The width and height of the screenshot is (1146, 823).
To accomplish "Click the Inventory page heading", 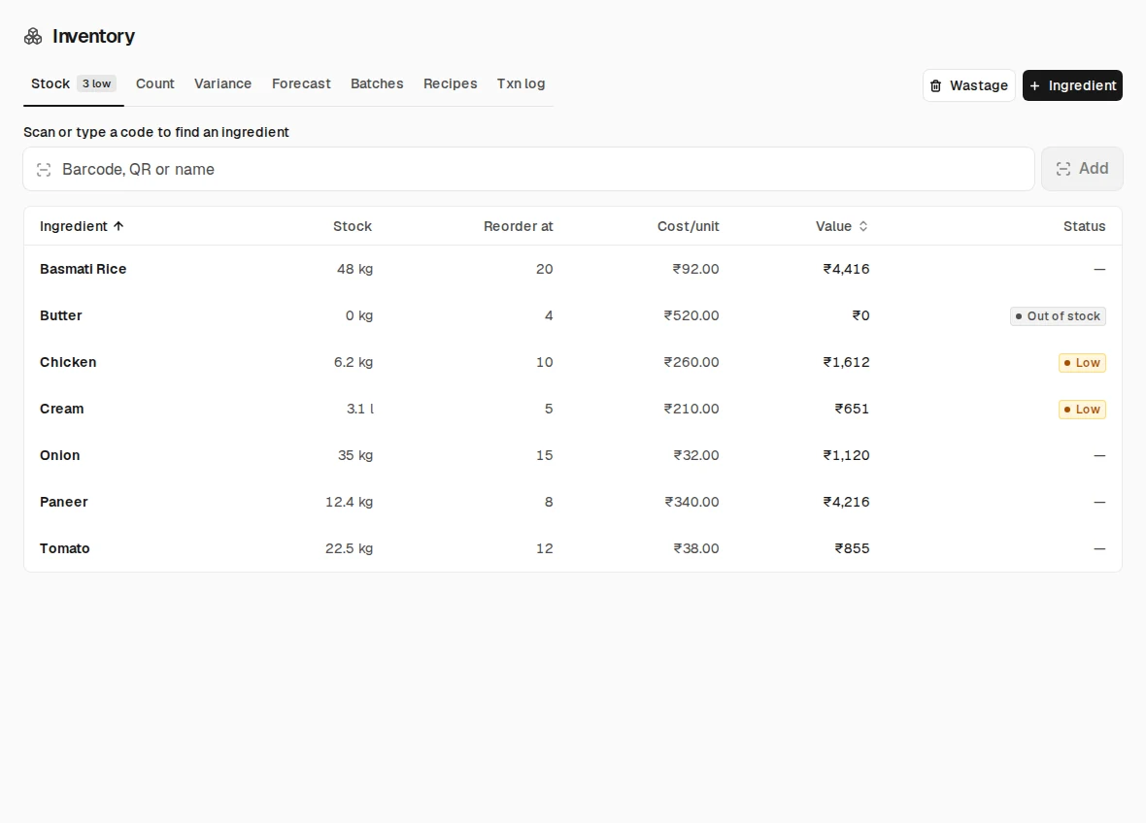I will [x=93, y=37].
